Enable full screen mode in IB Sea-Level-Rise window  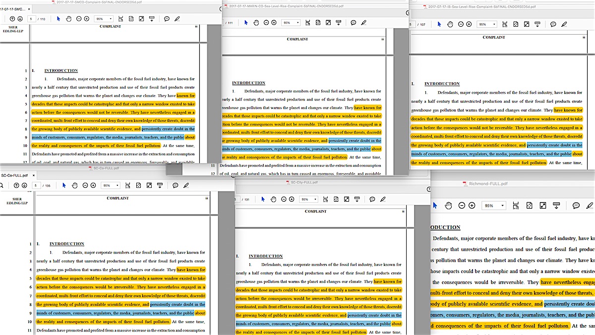click(x=527, y=24)
